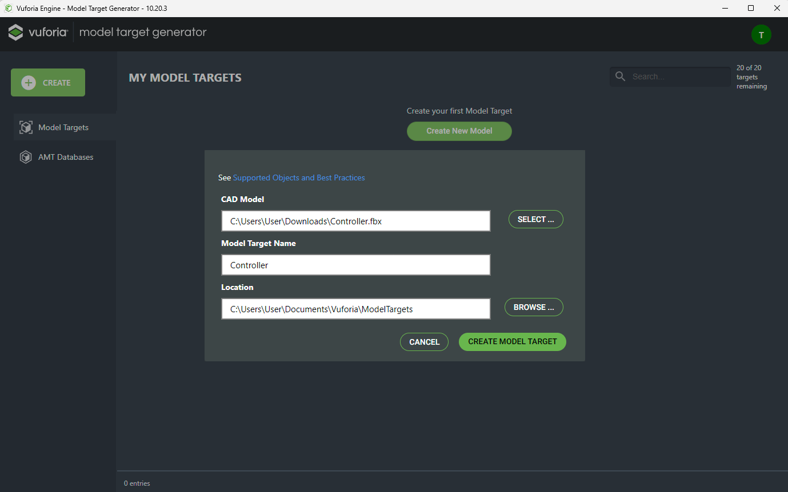Click the AMT Databases hexagon icon
Image resolution: width=788 pixels, height=492 pixels.
tap(26, 157)
